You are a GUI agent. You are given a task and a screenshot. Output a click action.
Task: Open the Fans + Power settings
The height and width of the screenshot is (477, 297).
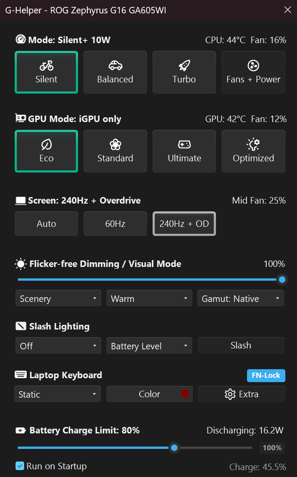click(x=253, y=72)
